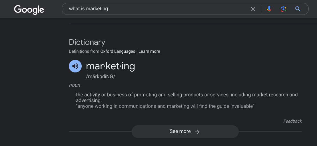Click the phonetic spelling /ˈmärkədiNG/
The height and width of the screenshot is (146, 317).
[x=101, y=76]
